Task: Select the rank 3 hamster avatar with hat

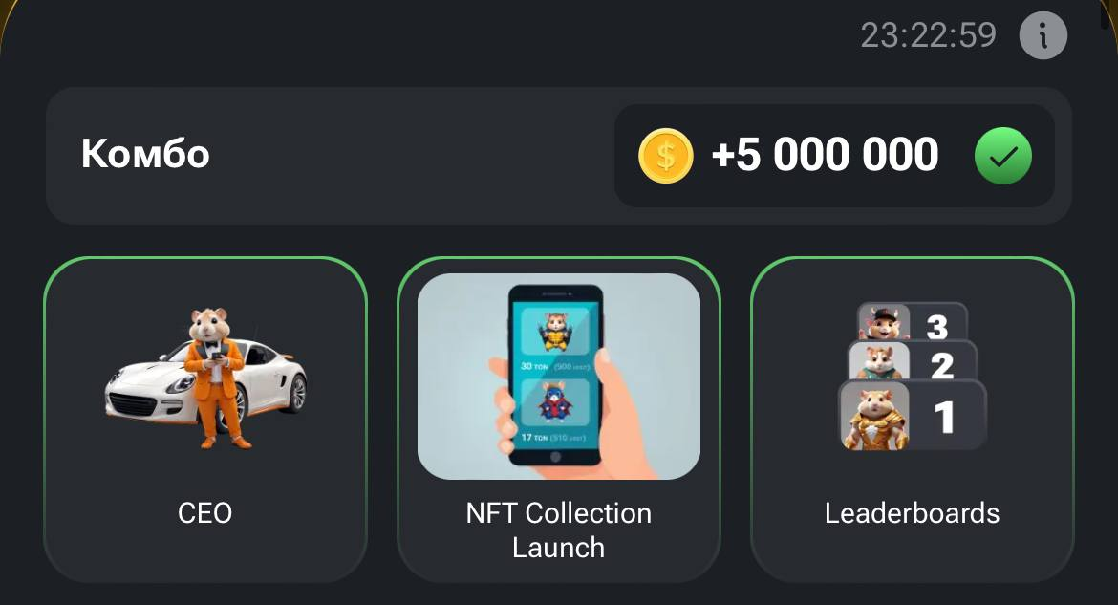Action: point(885,322)
